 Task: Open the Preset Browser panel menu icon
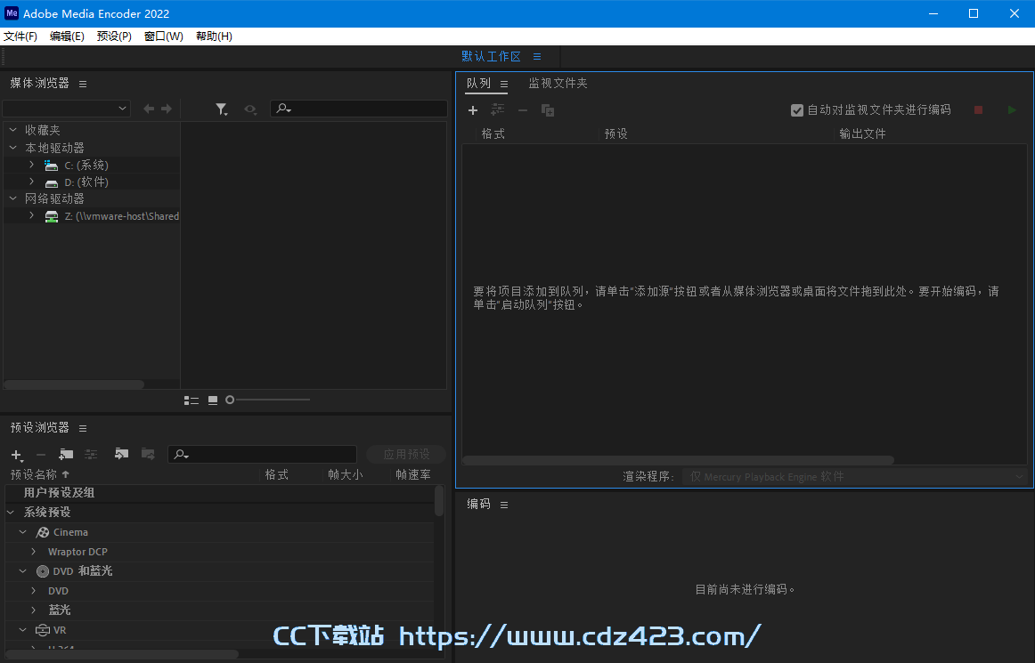(83, 428)
